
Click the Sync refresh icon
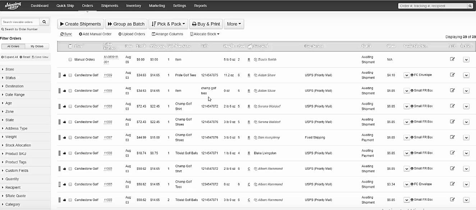coord(62,34)
